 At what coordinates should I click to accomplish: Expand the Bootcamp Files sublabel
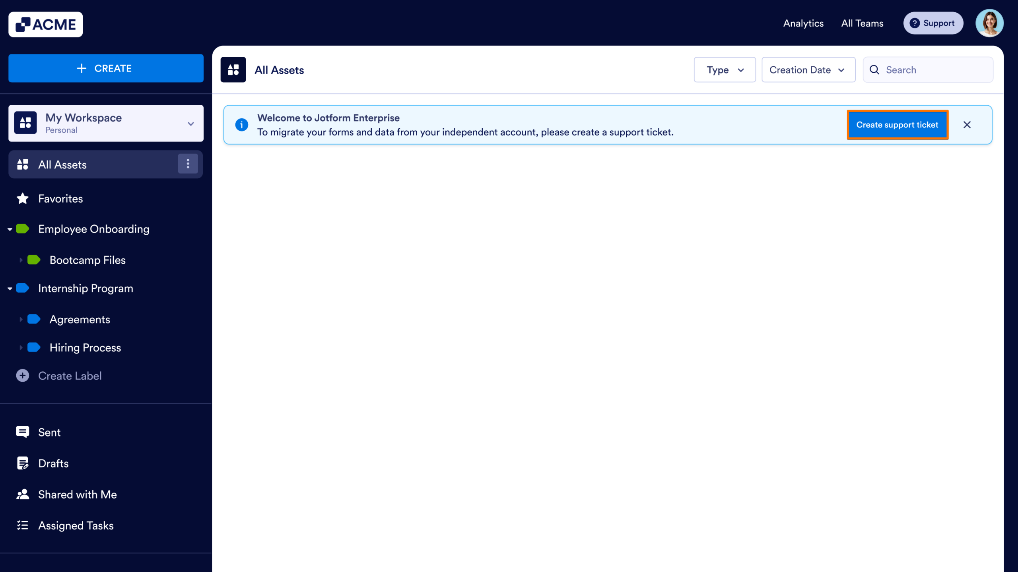[x=21, y=260]
